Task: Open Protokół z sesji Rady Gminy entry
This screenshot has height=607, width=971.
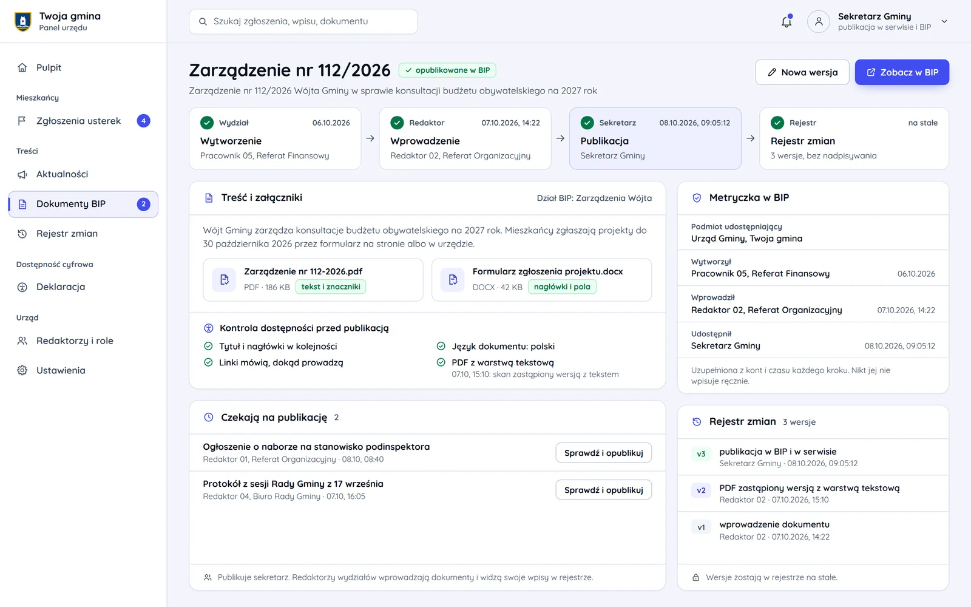Action: [x=293, y=484]
